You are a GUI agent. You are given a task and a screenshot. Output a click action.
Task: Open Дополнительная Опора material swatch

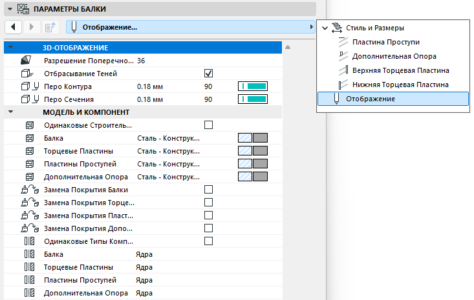[253, 177]
